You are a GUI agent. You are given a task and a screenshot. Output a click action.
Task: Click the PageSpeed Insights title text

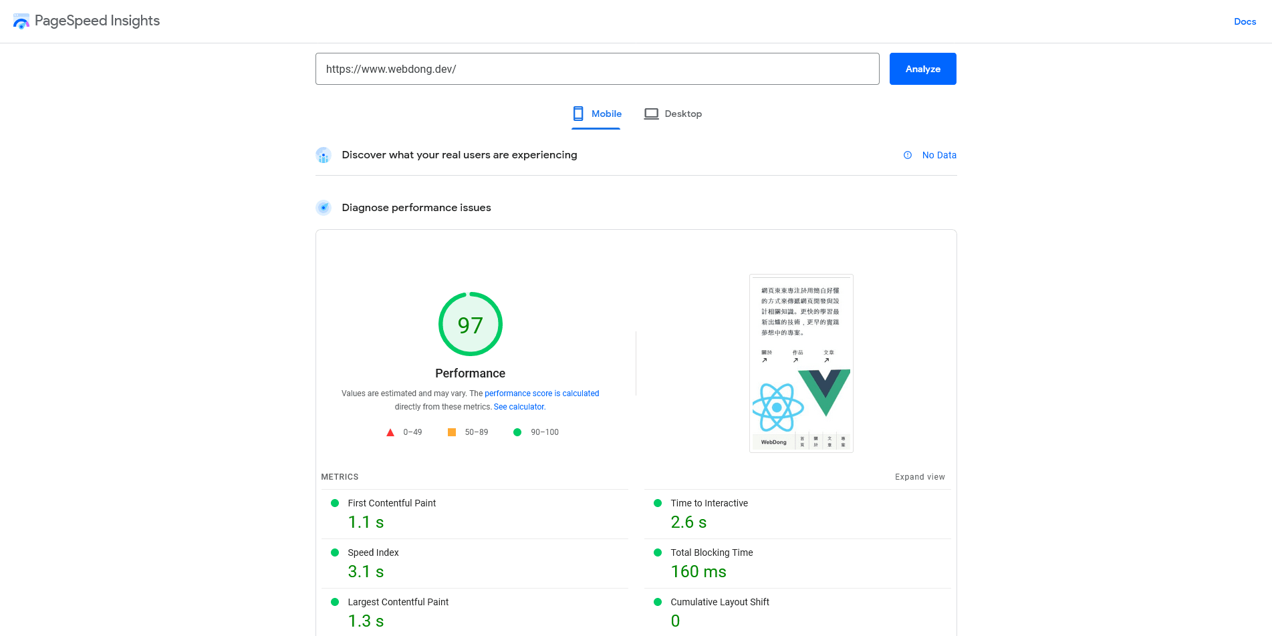point(98,21)
